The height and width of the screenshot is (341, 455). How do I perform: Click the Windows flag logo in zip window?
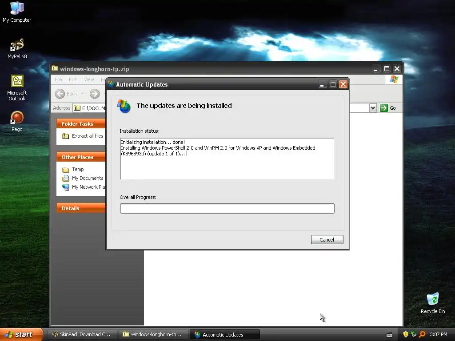click(394, 79)
